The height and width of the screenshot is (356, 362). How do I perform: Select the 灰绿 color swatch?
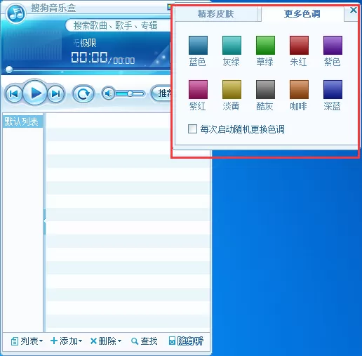[x=232, y=46]
